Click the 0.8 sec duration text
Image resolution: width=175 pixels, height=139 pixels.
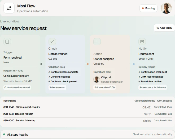pyautogui.click(x=53, y=59)
